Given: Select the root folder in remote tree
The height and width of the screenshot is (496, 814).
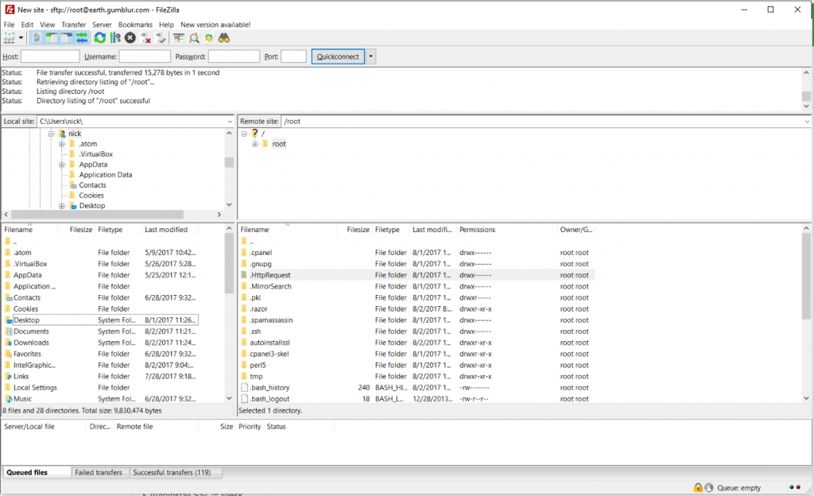Looking at the screenshot, I should point(279,144).
